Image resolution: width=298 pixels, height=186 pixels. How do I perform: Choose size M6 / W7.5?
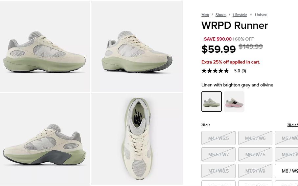[255, 154]
